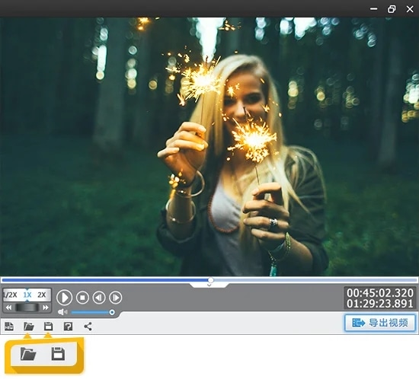This screenshot has width=419, height=379.
Task: Click the video progress bar handle
Action: (x=211, y=280)
